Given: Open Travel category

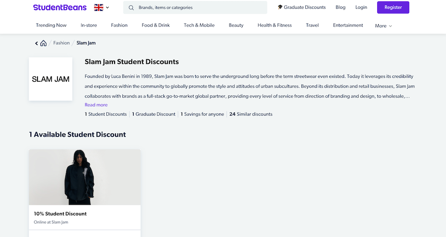Looking at the screenshot, I should tap(312, 25).
